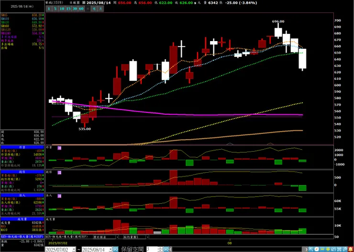The width and height of the screenshot is (354, 252).
Task: Click the 多出場線 378.75 legend row
Action: pos(22,44)
